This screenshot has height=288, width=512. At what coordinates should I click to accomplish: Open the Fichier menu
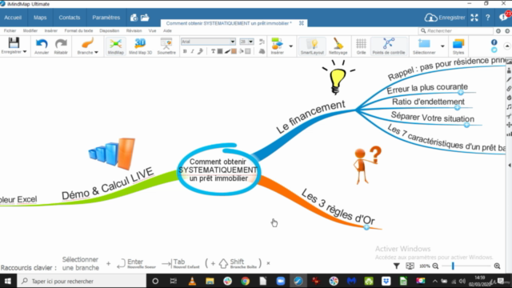10,30
